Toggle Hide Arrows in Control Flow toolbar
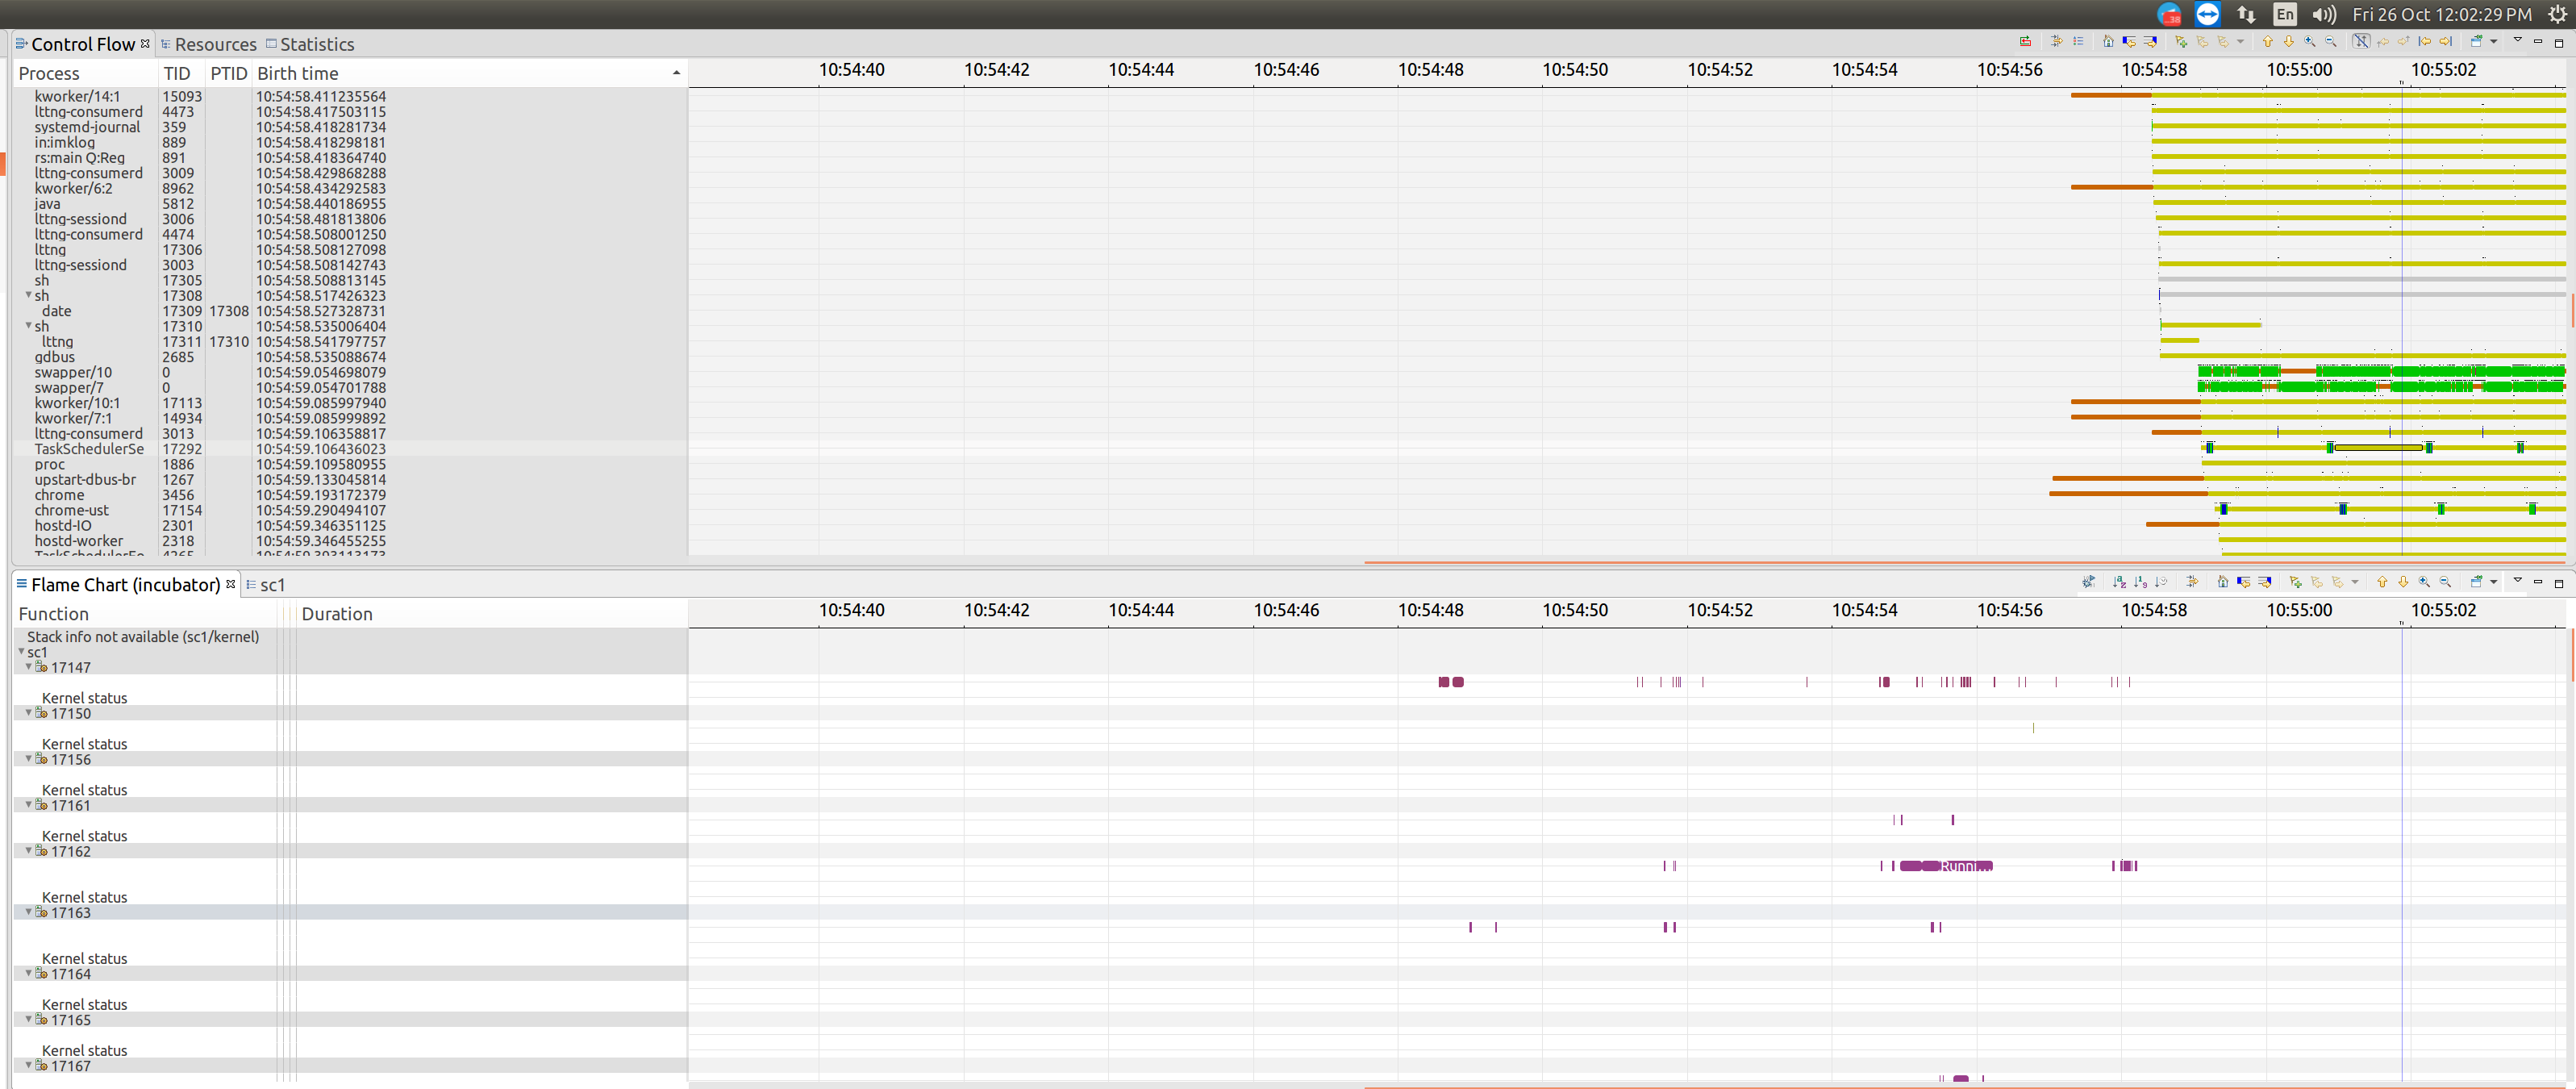Viewport: 2576px width, 1089px height. [x=2361, y=41]
